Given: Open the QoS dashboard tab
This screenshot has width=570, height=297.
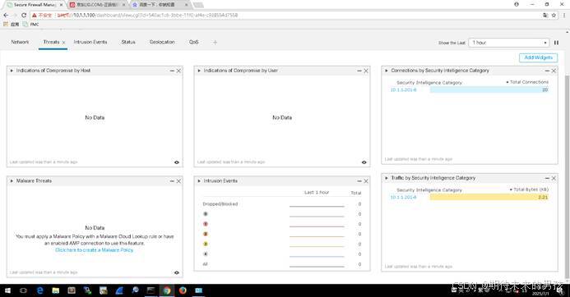Looking at the screenshot, I should pos(194,42).
